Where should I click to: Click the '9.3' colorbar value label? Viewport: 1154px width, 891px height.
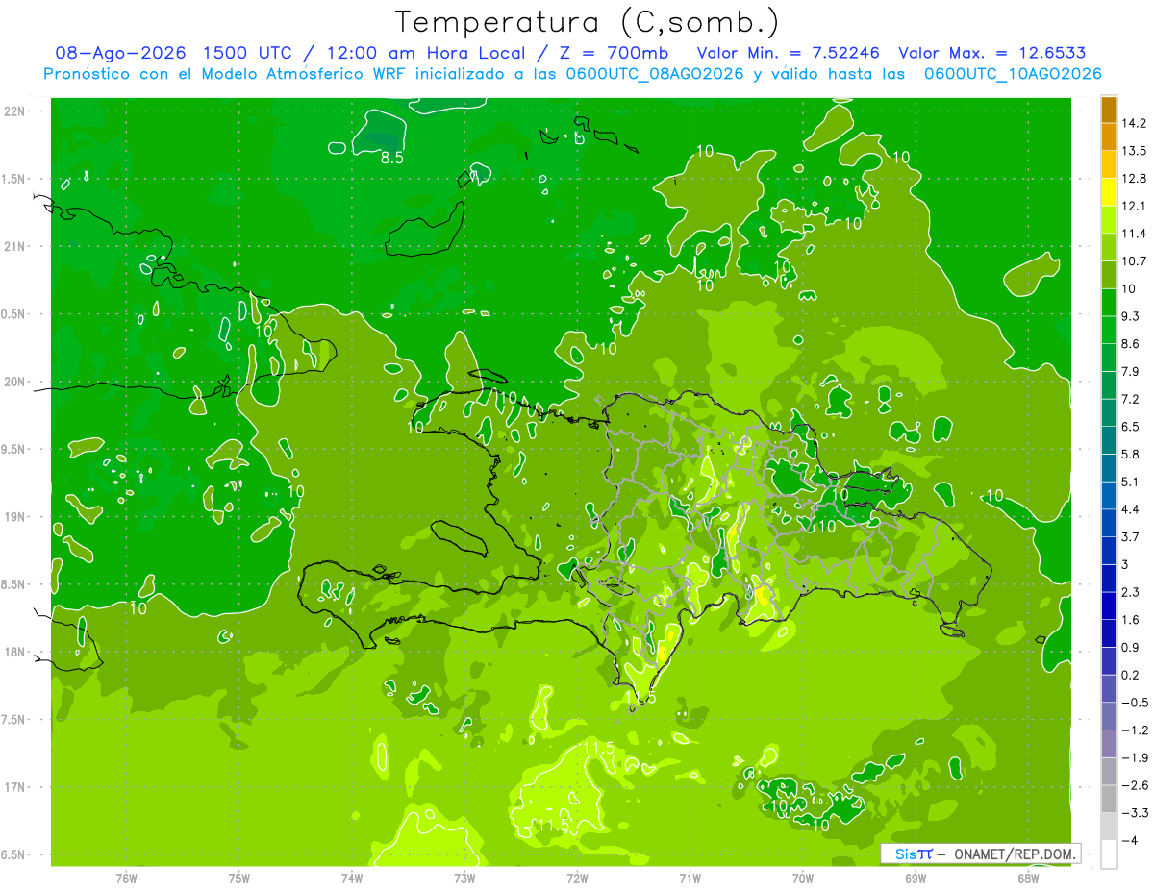coord(1132,316)
